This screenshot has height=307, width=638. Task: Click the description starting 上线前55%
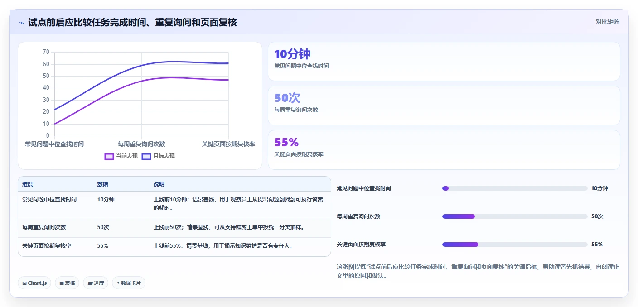click(223, 246)
